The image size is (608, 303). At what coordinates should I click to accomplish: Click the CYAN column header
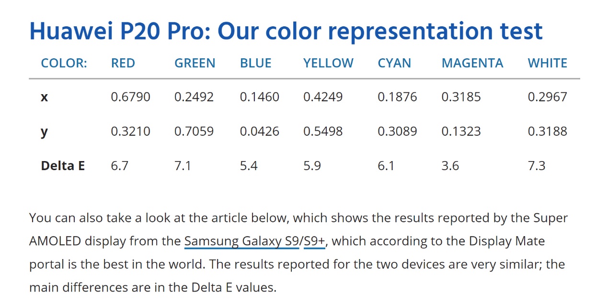(x=394, y=63)
